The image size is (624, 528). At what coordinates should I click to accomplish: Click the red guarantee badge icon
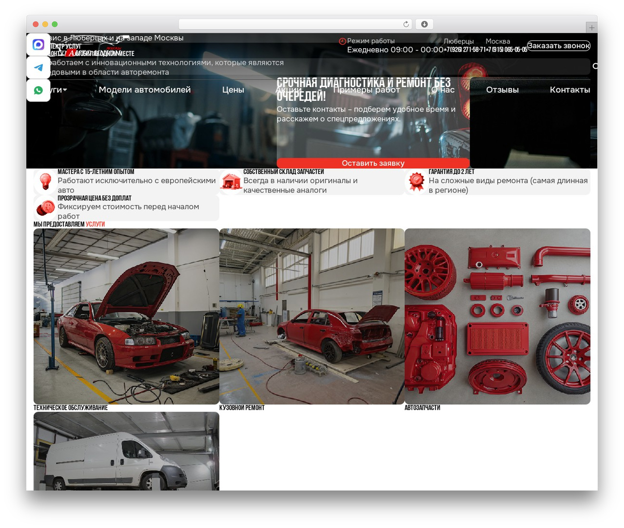(416, 181)
